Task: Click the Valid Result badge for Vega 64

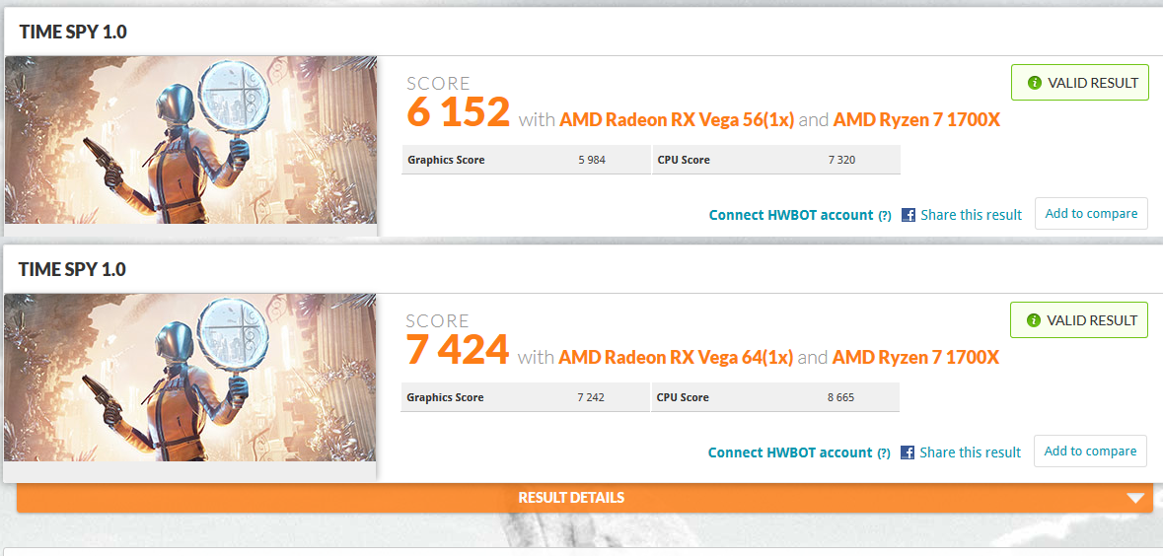Action: 1079,319
